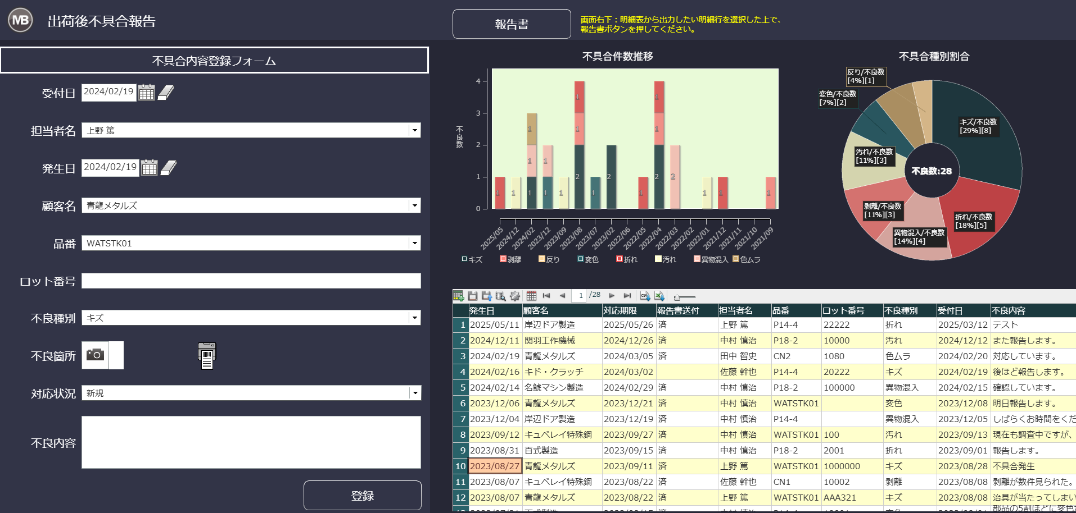The image size is (1076, 513).
Task: Click the camera icon for 不良箇所
Action: tap(95, 355)
